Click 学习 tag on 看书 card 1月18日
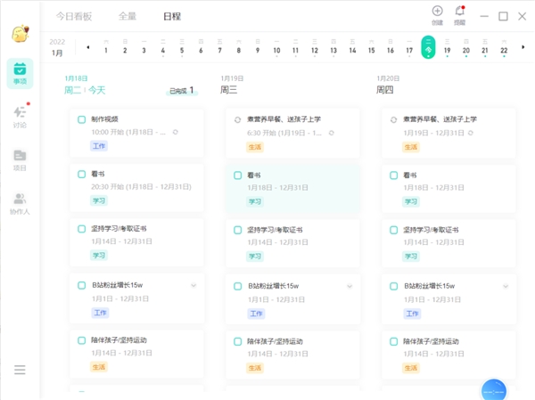 coord(99,200)
